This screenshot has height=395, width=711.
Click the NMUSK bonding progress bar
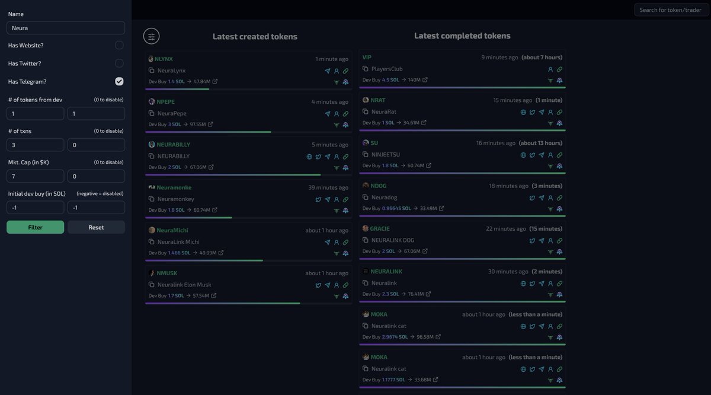(249, 303)
